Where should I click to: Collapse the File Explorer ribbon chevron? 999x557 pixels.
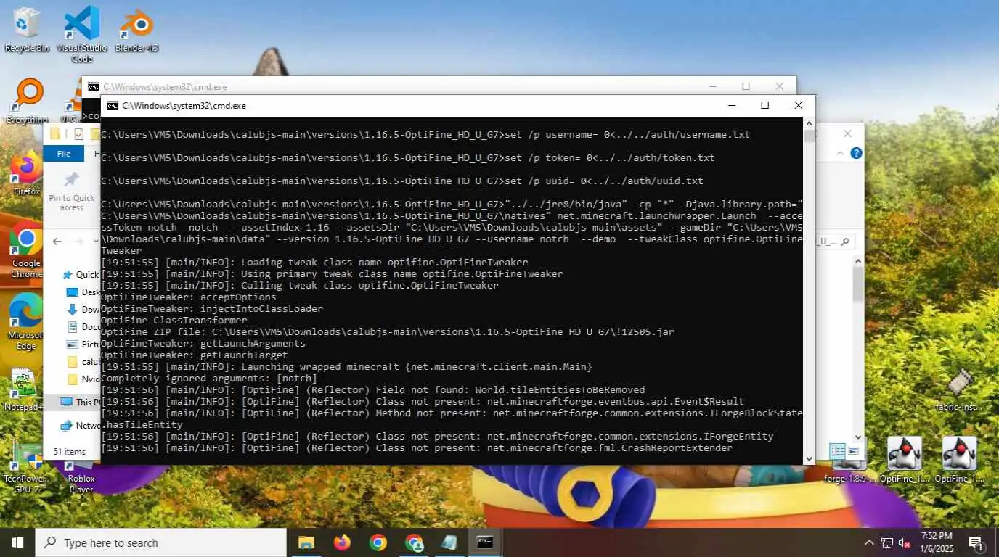(839, 153)
